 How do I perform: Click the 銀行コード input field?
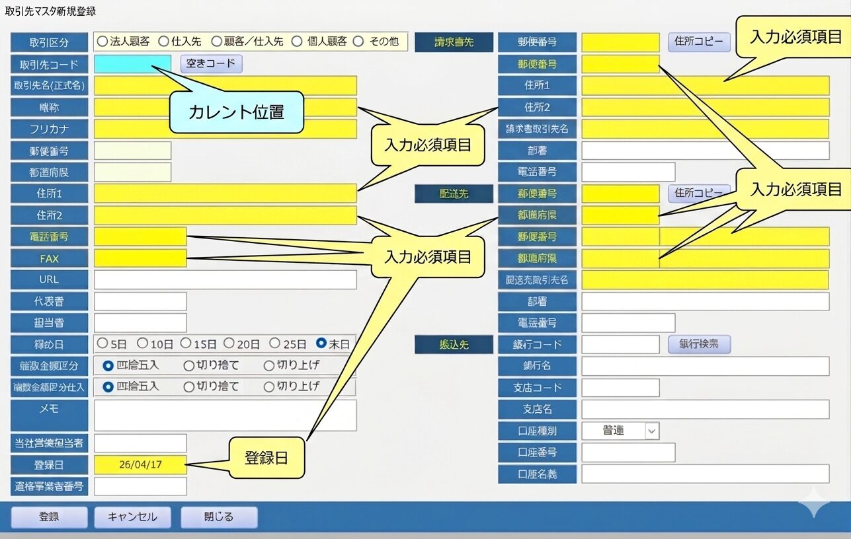[620, 344]
